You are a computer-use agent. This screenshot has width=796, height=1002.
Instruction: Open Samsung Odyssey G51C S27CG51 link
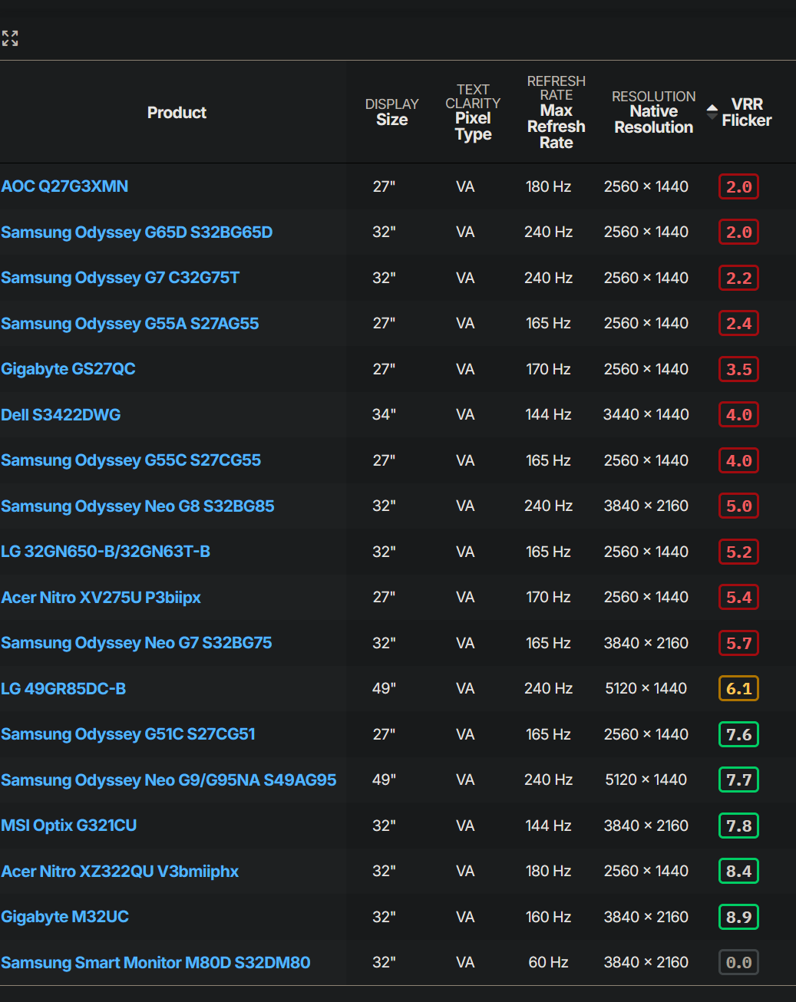click(x=128, y=734)
